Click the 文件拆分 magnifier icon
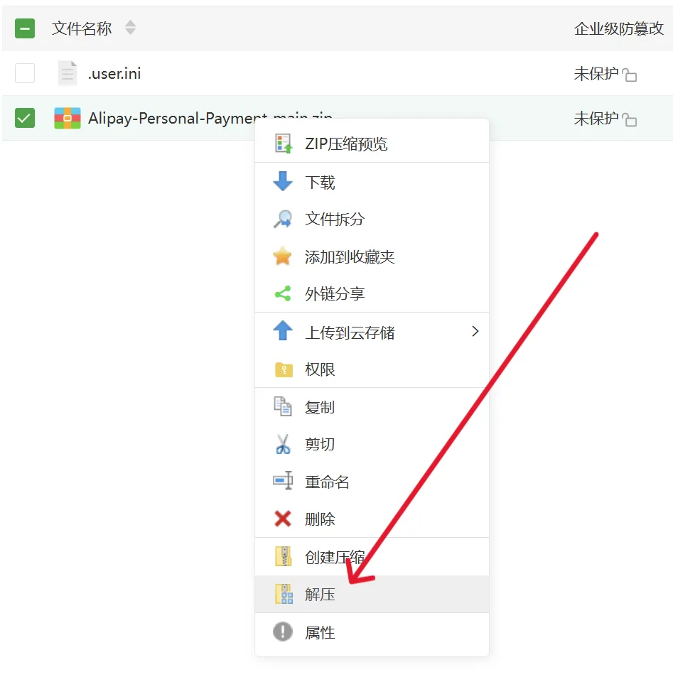 pos(283,219)
